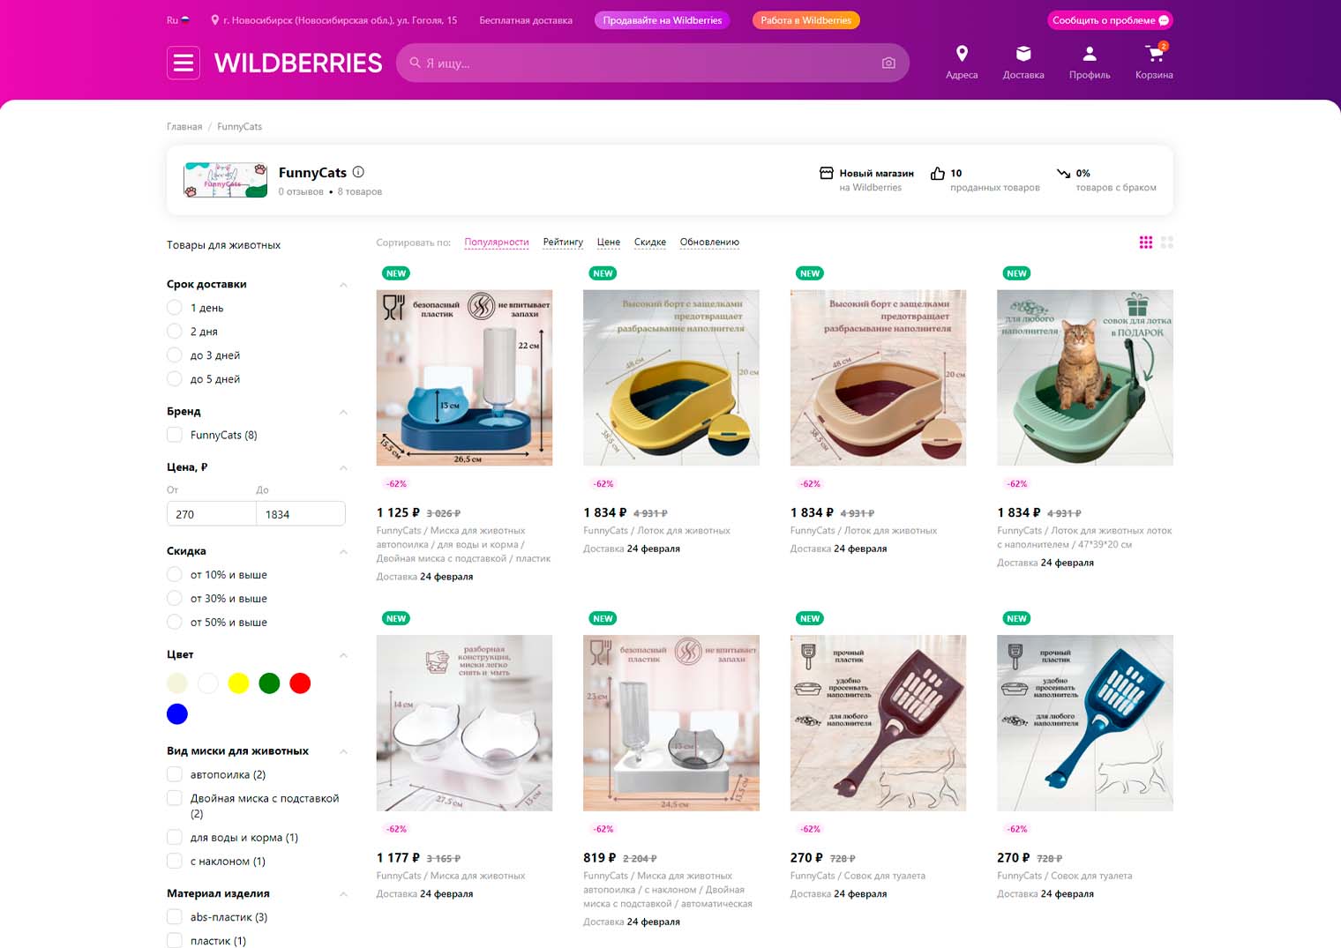Tick the автопоилка (2) checkbox
Image resolution: width=1341 pixels, height=948 pixels.
[175, 774]
